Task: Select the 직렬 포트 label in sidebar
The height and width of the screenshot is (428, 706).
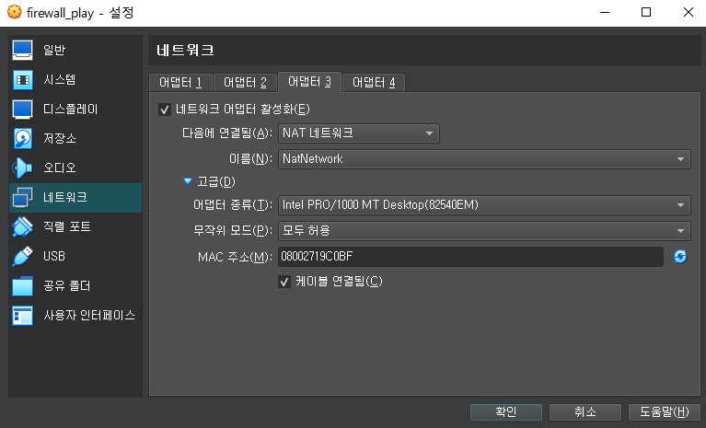Action: tap(66, 226)
